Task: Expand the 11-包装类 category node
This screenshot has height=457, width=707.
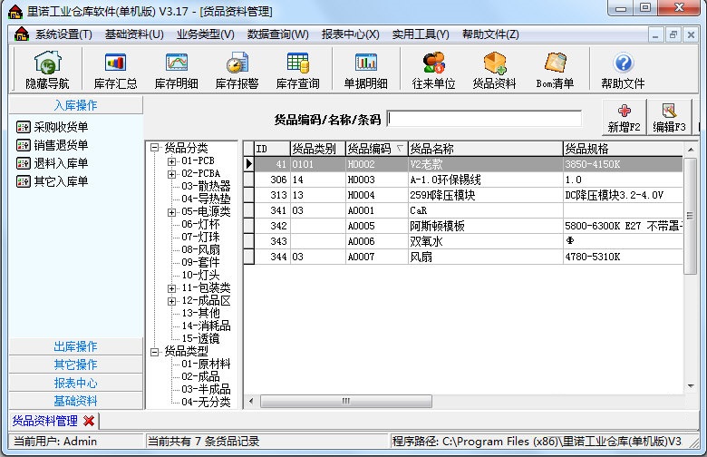Action: coord(172,287)
